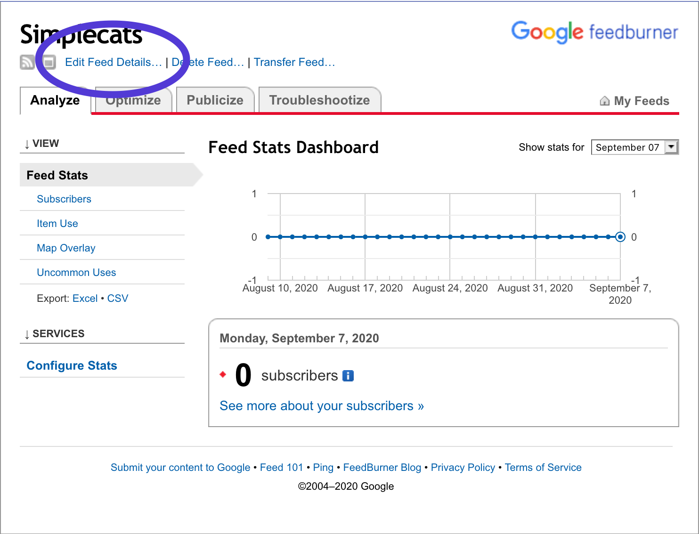The image size is (699, 534).
Task: Export stats as CSV
Action: pyautogui.click(x=118, y=299)
